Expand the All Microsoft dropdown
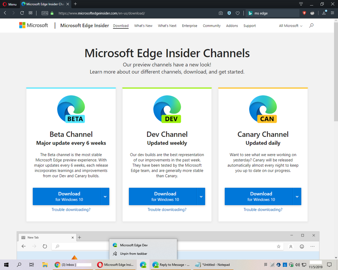Screen dimensions: 338x270 [291, 26]
